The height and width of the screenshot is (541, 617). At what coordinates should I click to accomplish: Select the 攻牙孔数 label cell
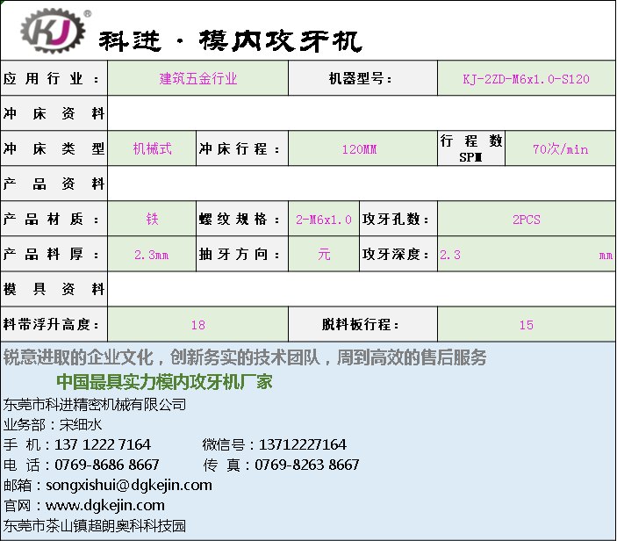point(398,219)
